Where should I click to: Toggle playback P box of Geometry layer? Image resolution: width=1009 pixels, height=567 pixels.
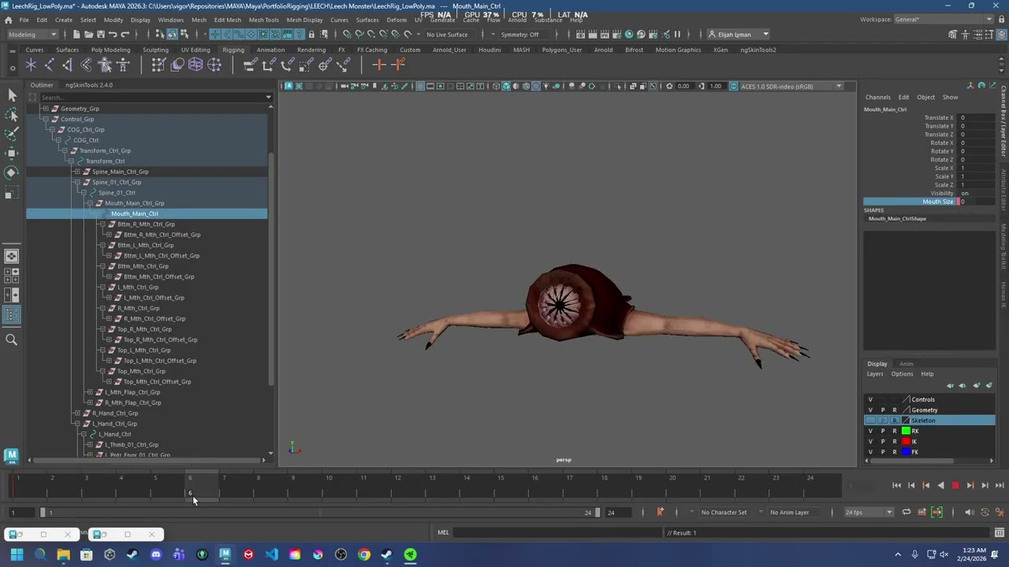pos(883,410)
